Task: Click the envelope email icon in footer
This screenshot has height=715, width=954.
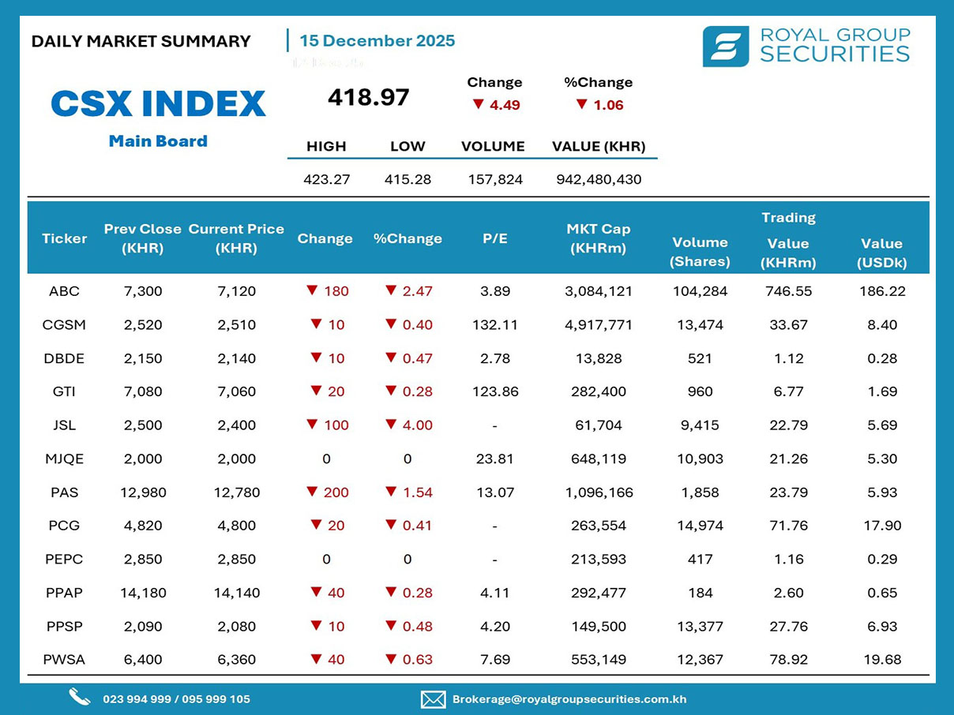Action: click(x=433, y=699)
